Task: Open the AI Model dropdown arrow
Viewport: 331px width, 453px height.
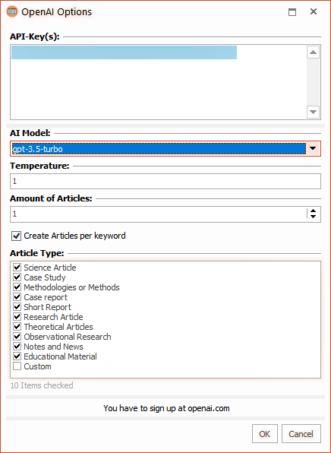Action: click(x=313, y=149)
